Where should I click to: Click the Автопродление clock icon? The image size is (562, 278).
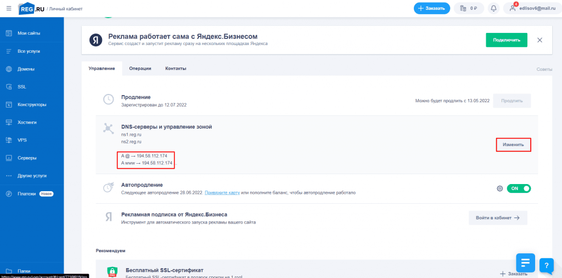pos(109,187)
